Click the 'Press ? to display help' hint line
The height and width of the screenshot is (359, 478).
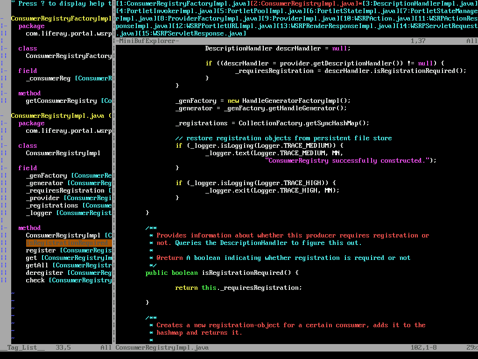(x=61, y=4)
